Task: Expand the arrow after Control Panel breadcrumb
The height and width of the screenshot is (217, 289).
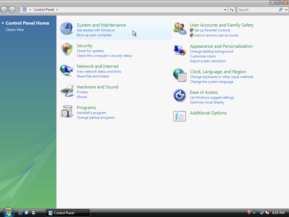Action: (57, 10)
